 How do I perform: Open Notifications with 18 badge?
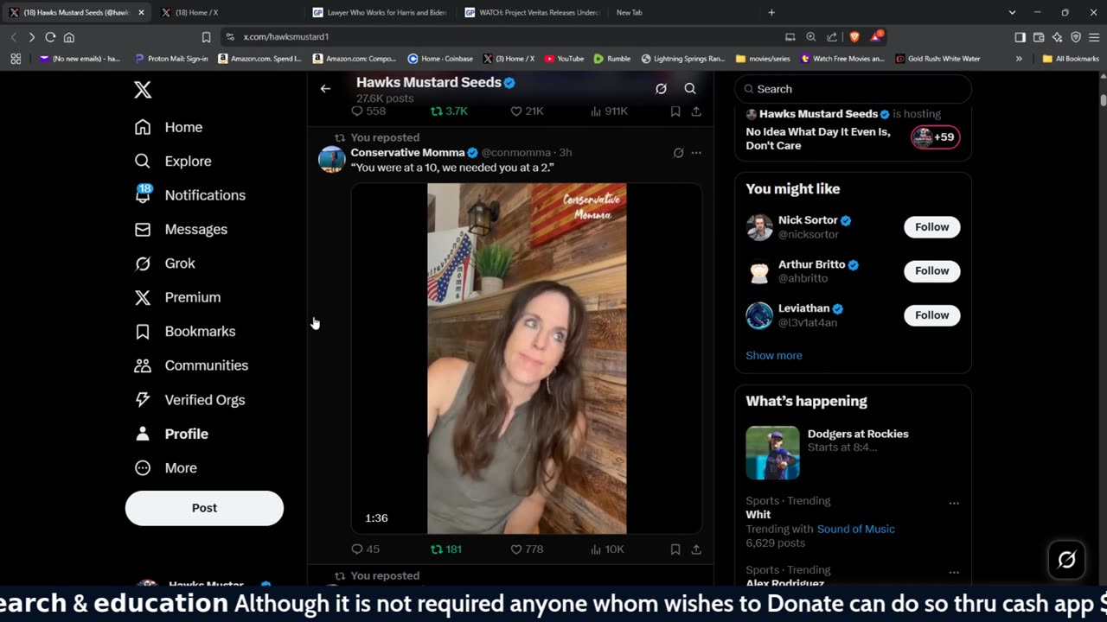(190, 195)
